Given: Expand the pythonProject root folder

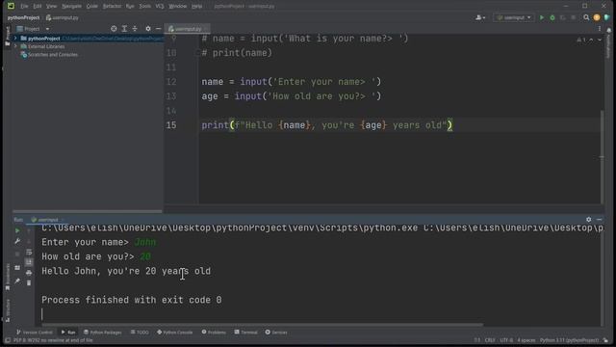Looking at the screenshot, I should 15,39.
